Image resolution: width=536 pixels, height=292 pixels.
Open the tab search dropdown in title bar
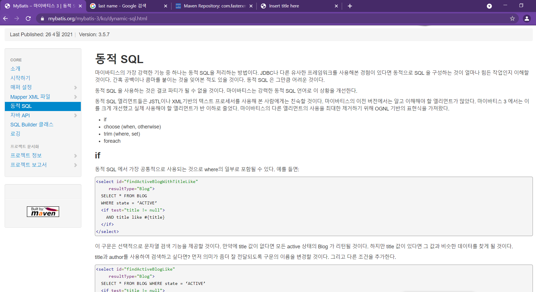pos(489,6)
